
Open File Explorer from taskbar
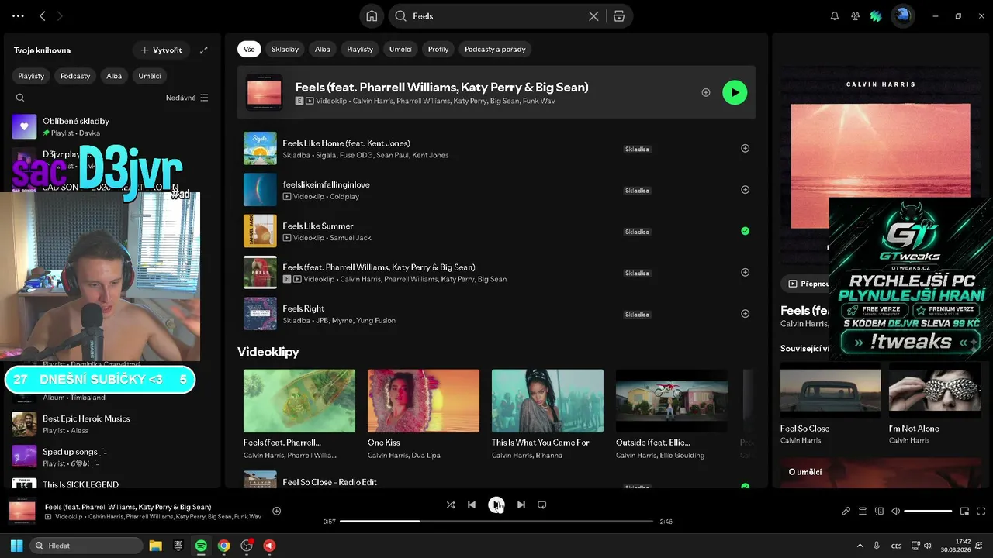[155, 546]
